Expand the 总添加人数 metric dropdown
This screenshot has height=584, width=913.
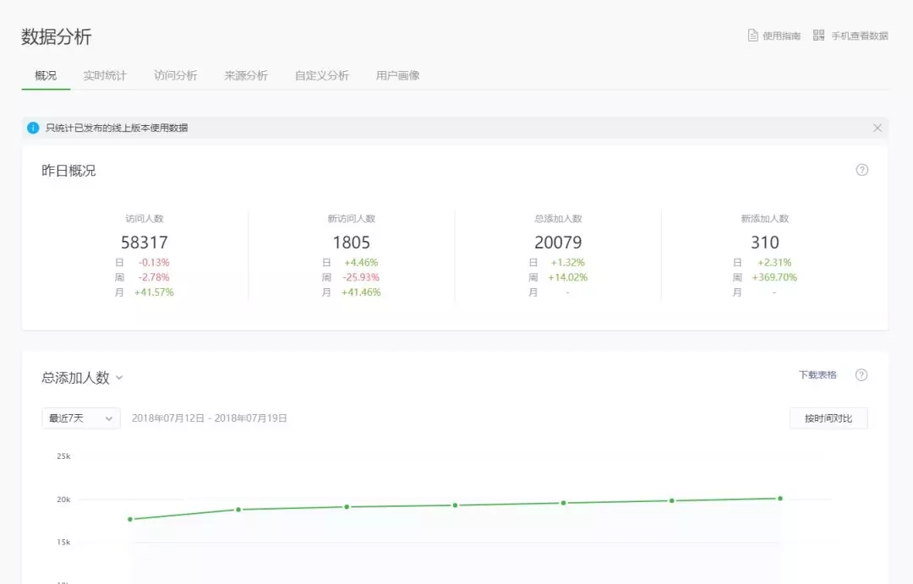coord(119,378)
